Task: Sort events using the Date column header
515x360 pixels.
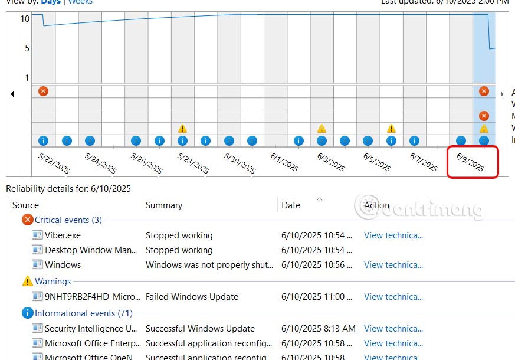Action: (291, 205)
